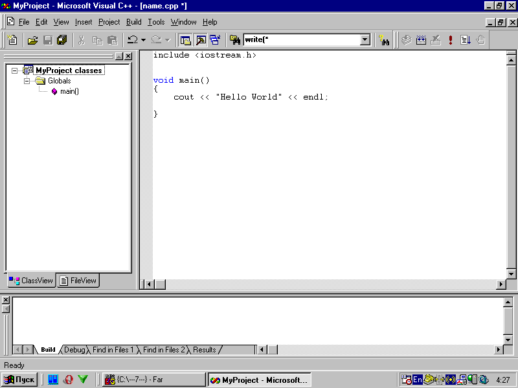This screenshot has height=388, width=518.
Task: Switch to the ClassView tab
Action: 31,281
